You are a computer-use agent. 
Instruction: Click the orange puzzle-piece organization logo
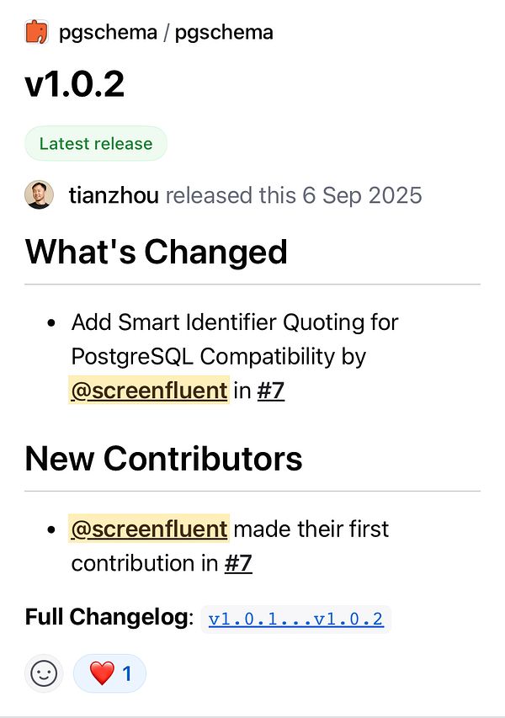click(x=34, y=30)
